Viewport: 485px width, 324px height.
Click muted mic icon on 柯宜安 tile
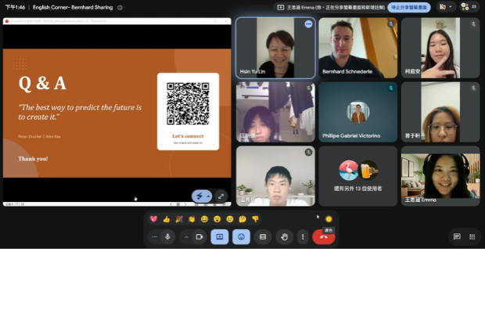[473, 23]
